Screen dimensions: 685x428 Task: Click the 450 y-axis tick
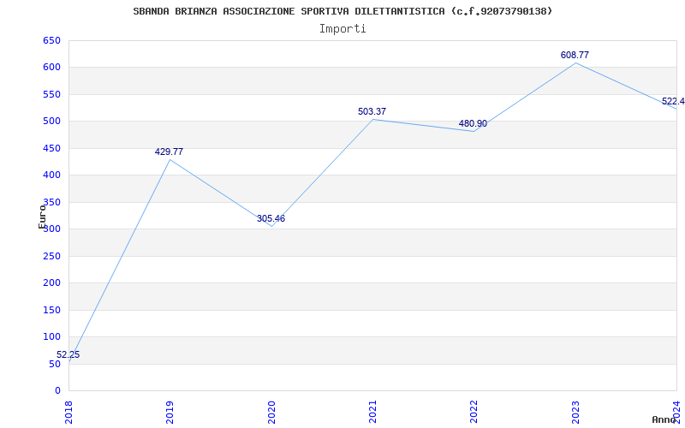coord(51,148)
